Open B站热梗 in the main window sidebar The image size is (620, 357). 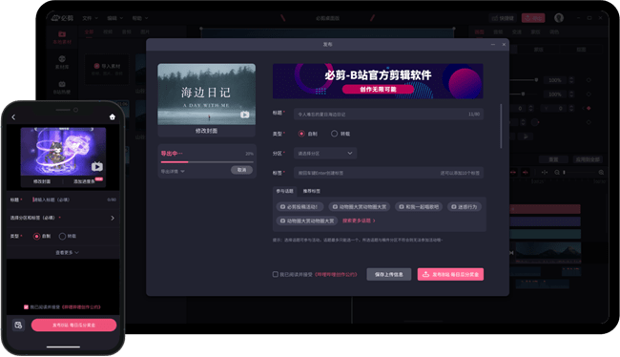pos(62,88)
